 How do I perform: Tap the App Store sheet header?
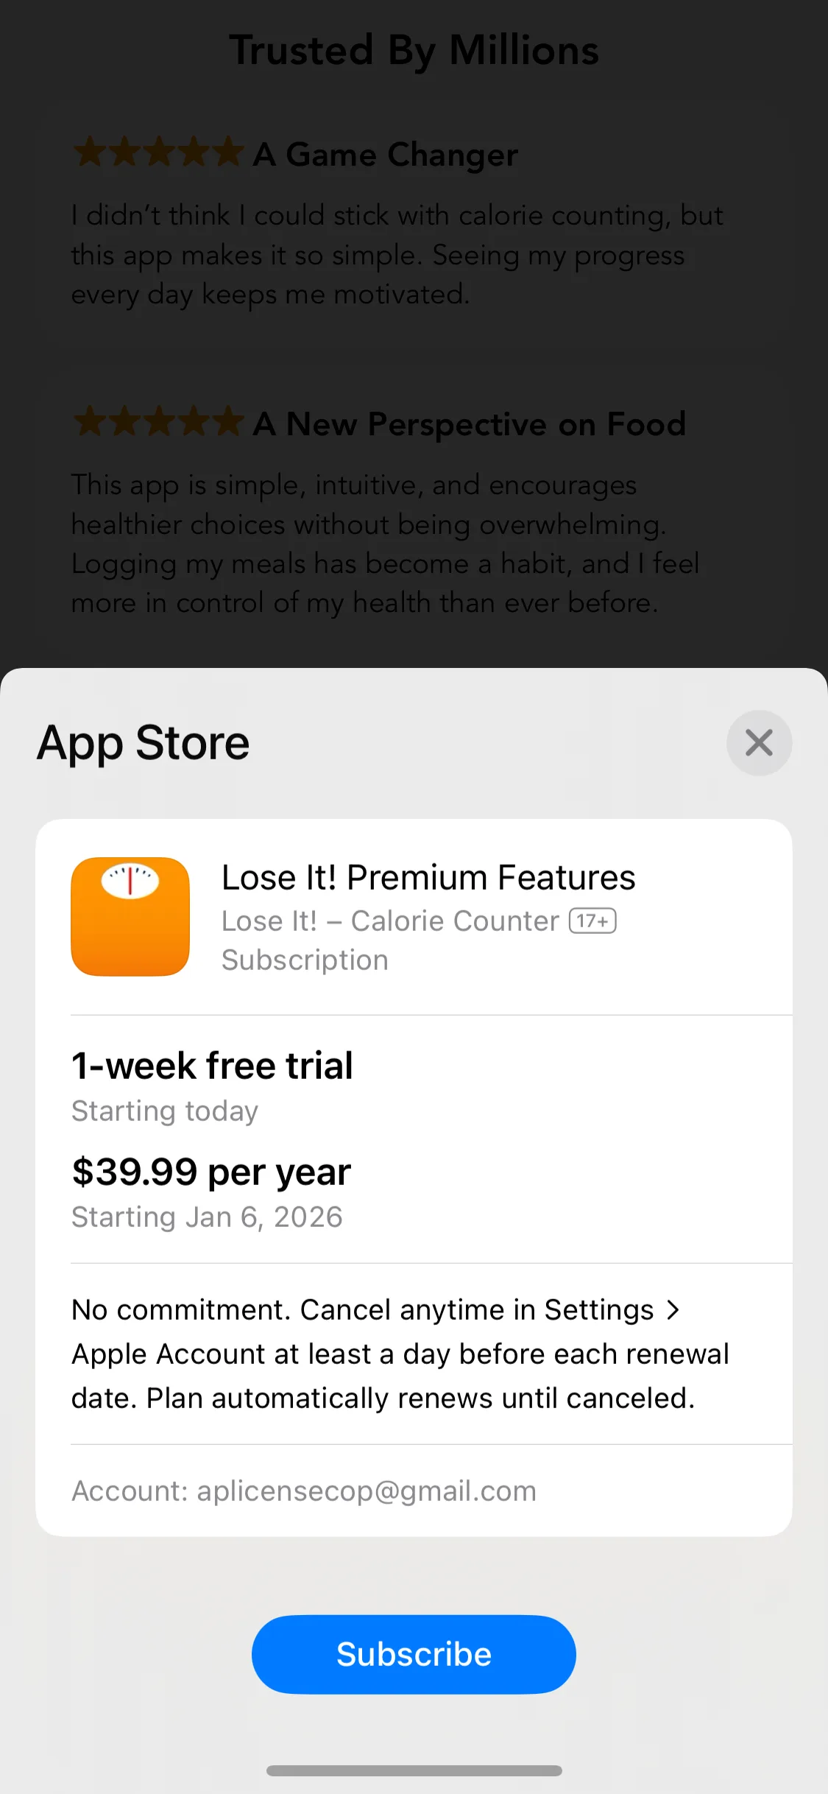point(144,742)
